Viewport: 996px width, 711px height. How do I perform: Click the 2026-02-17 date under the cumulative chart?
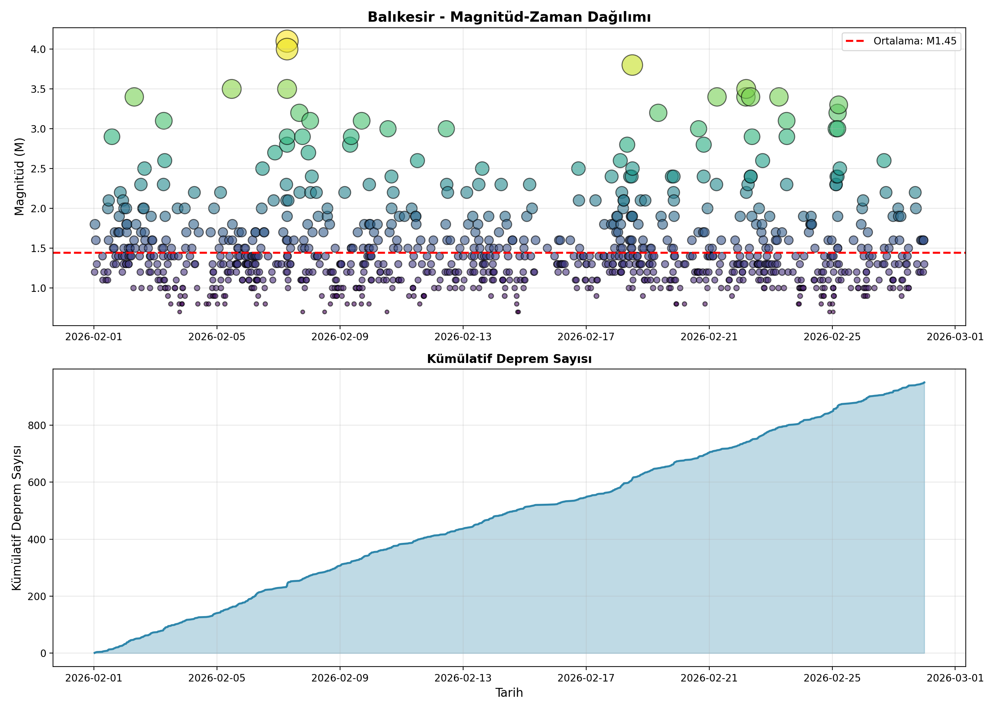pos(586,678)
